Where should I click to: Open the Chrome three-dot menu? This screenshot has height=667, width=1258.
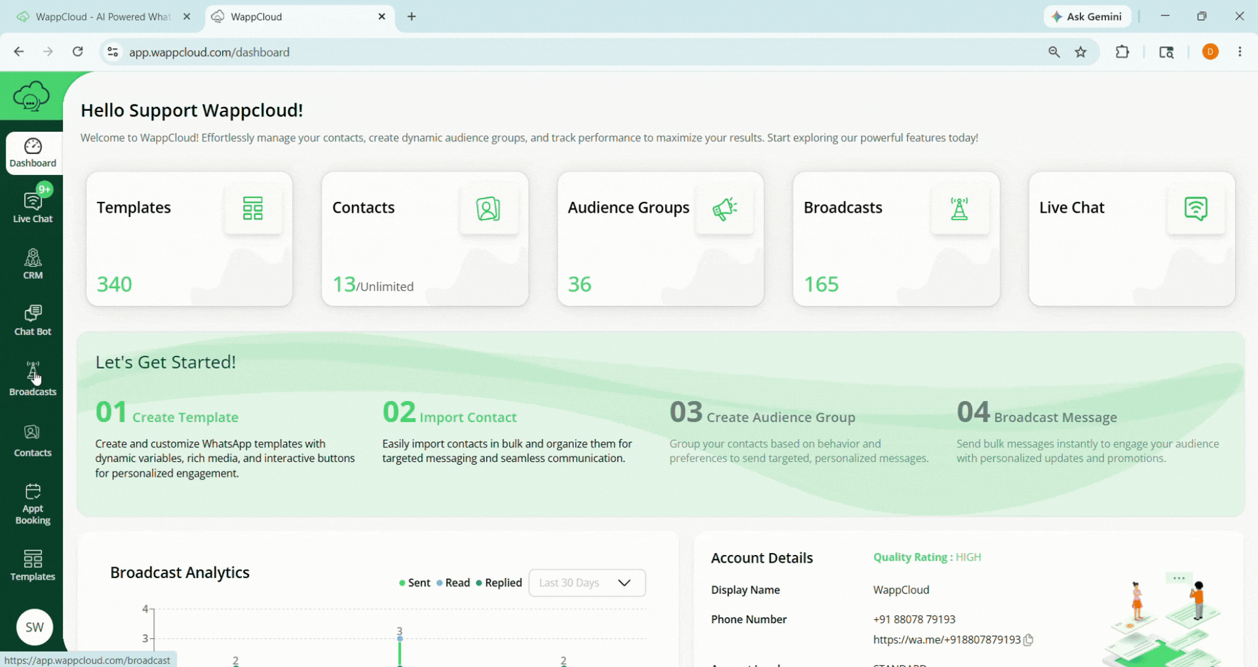1240,52
